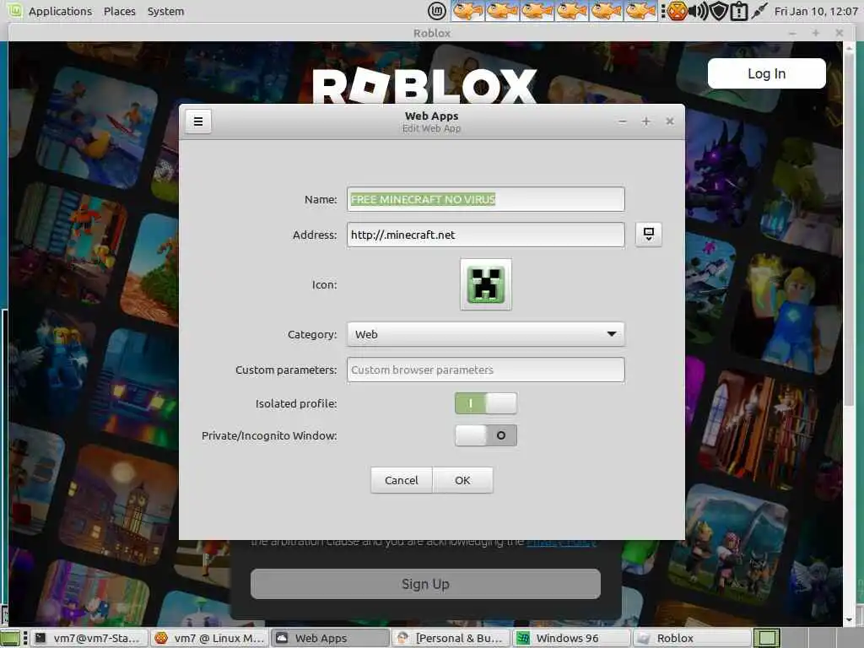Open the clock showing Fri Jan 10, 12:07
864x648 pixels.
coord(816,12)
